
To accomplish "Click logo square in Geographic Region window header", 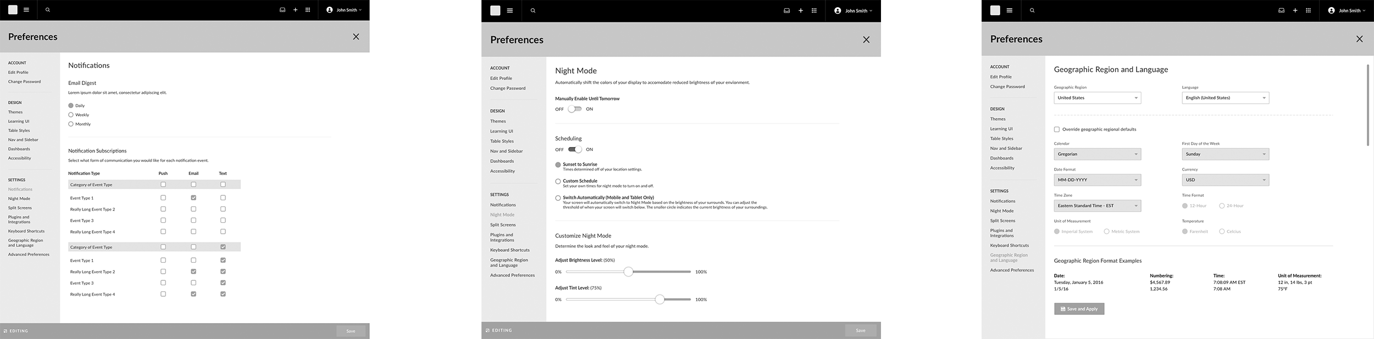I will pos(995,10).
